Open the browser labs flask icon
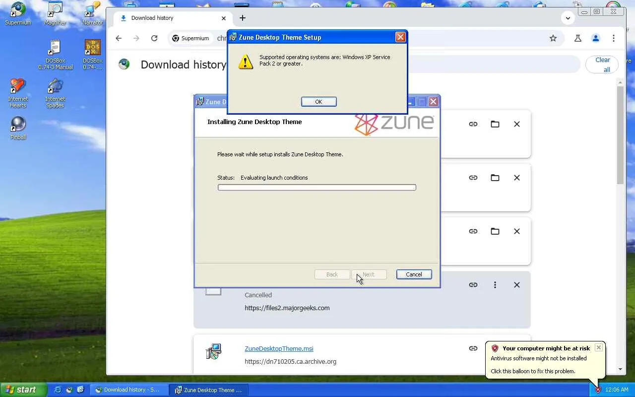Viewport: 635px width, 397px height. point(578,38)
